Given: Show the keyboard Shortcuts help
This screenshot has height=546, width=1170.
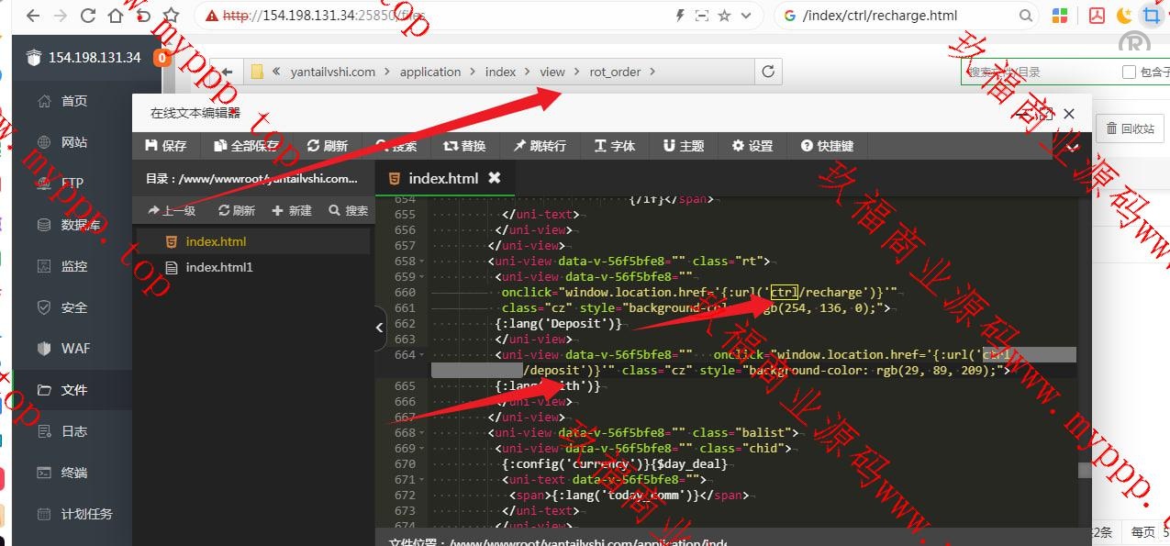Looking at the screenshot, I should (x=827, y=146).
